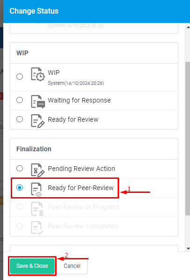Click the vertical scrollbar thumb

point(188,139)
